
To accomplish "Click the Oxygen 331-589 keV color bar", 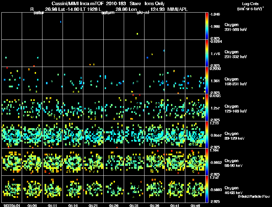I will 207,25.
